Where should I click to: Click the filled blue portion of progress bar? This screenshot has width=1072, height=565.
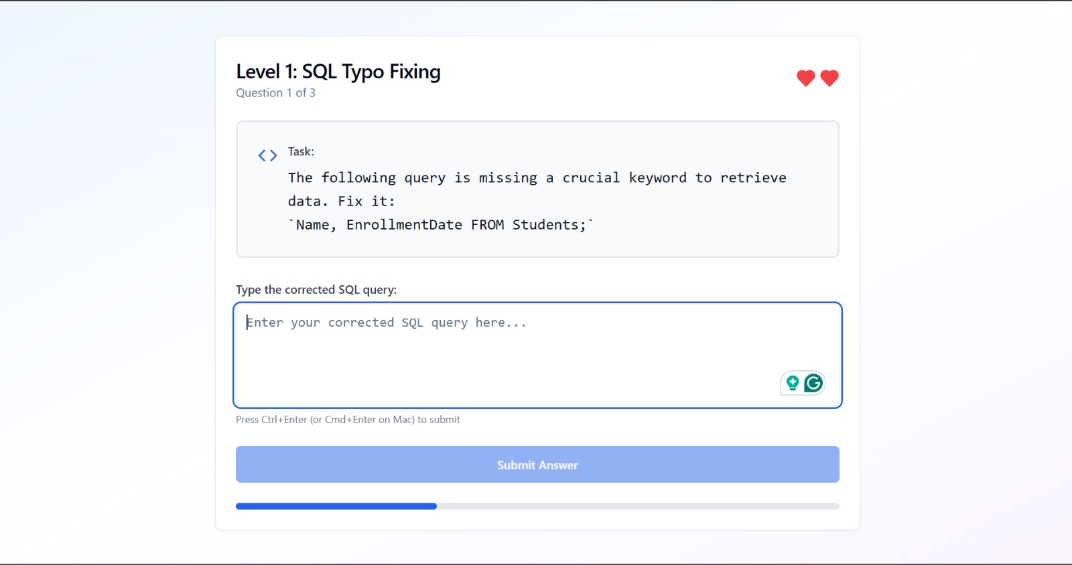click(336, 506)
